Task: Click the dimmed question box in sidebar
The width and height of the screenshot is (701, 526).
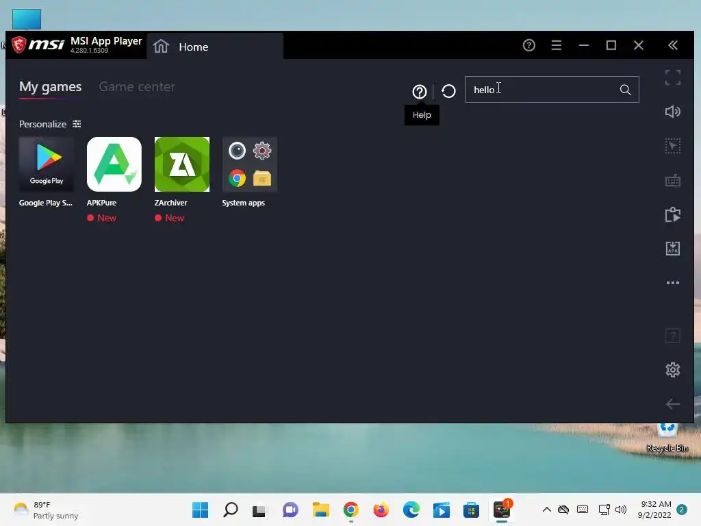Action: point(673,336)
